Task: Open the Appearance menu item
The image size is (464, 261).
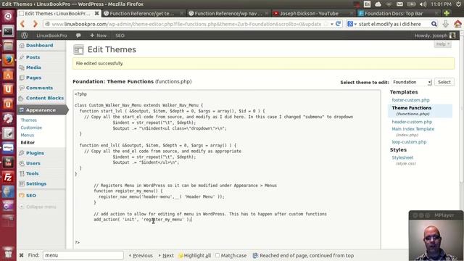Action: 41,109
